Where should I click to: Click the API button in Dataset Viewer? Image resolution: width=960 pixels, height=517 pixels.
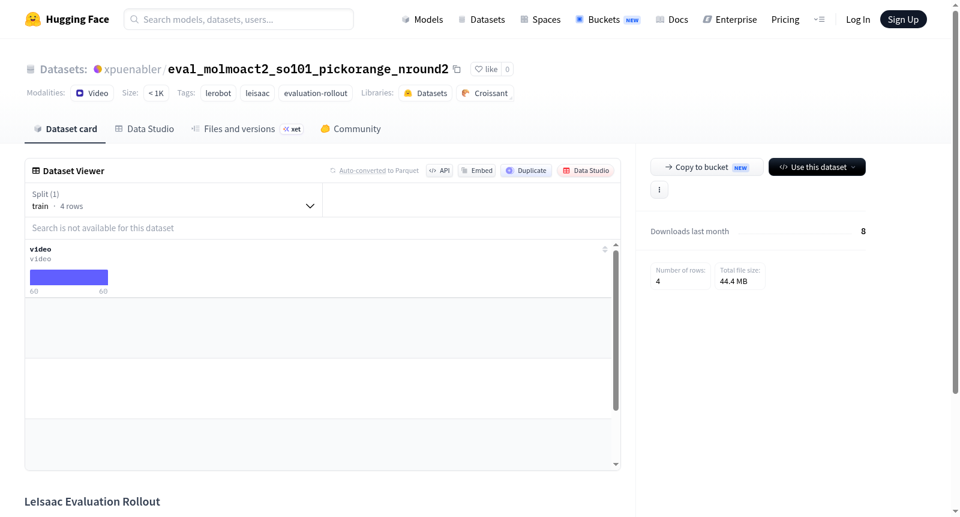pos(439,171)
